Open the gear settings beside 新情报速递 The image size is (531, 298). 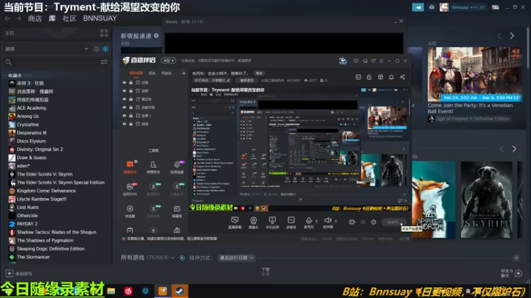tap(156, 36)
